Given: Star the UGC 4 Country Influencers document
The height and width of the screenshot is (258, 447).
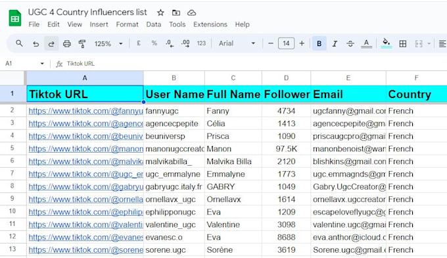Looking at the screenshot, I should [160, 13].
